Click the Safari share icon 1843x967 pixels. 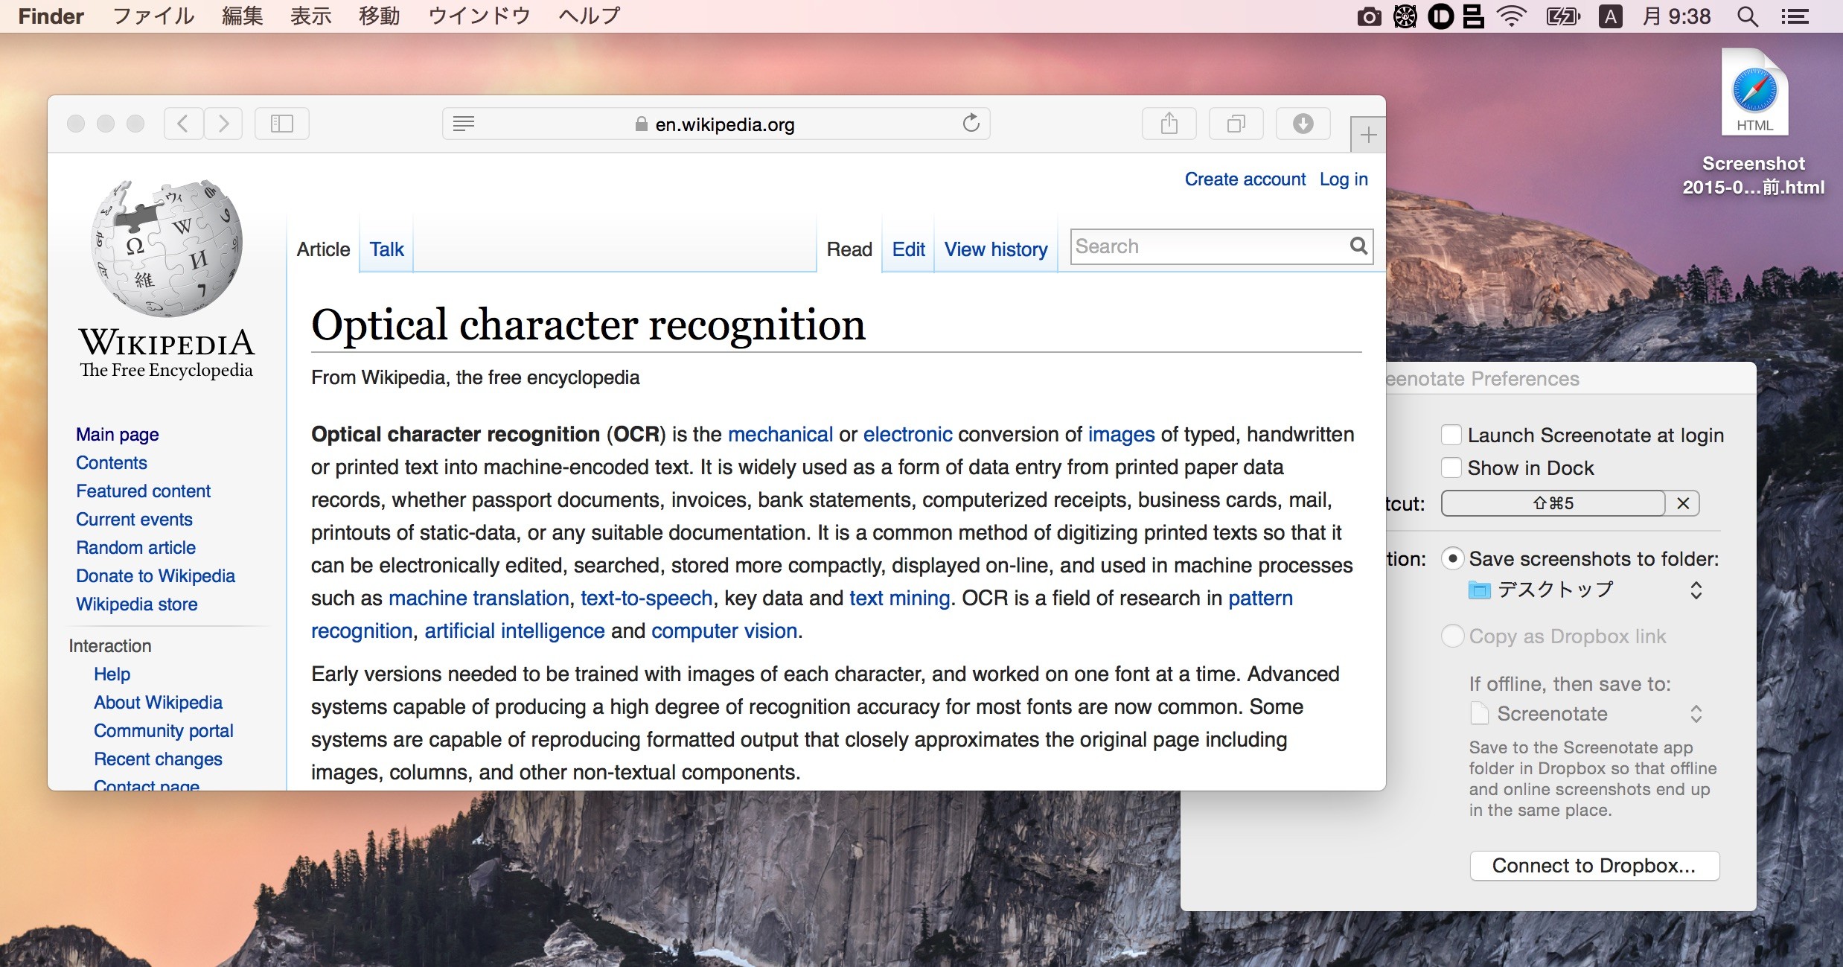pos(1169,124)
